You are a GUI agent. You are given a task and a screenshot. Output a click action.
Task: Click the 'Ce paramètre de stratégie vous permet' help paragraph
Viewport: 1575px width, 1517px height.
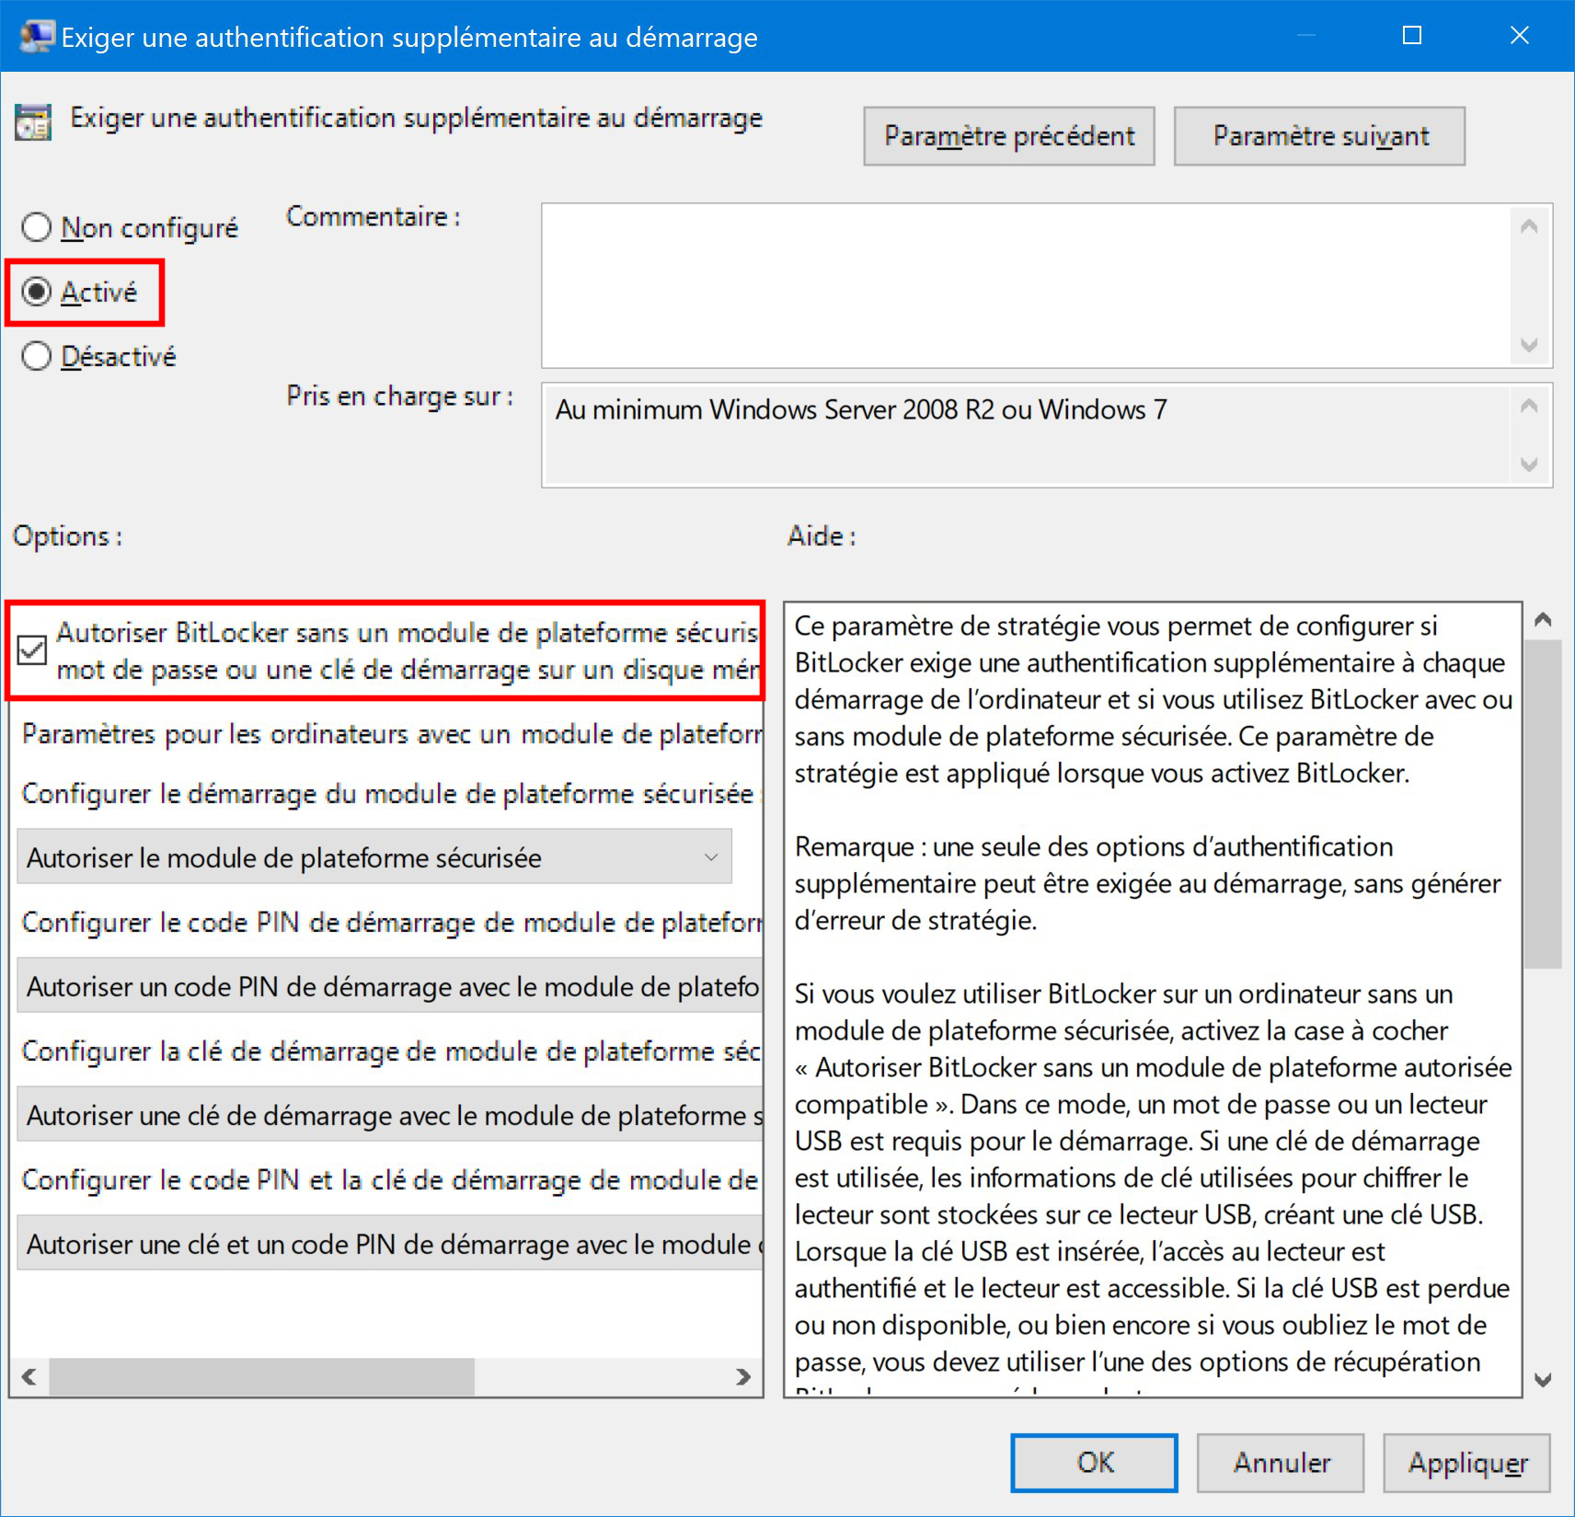1154,699
